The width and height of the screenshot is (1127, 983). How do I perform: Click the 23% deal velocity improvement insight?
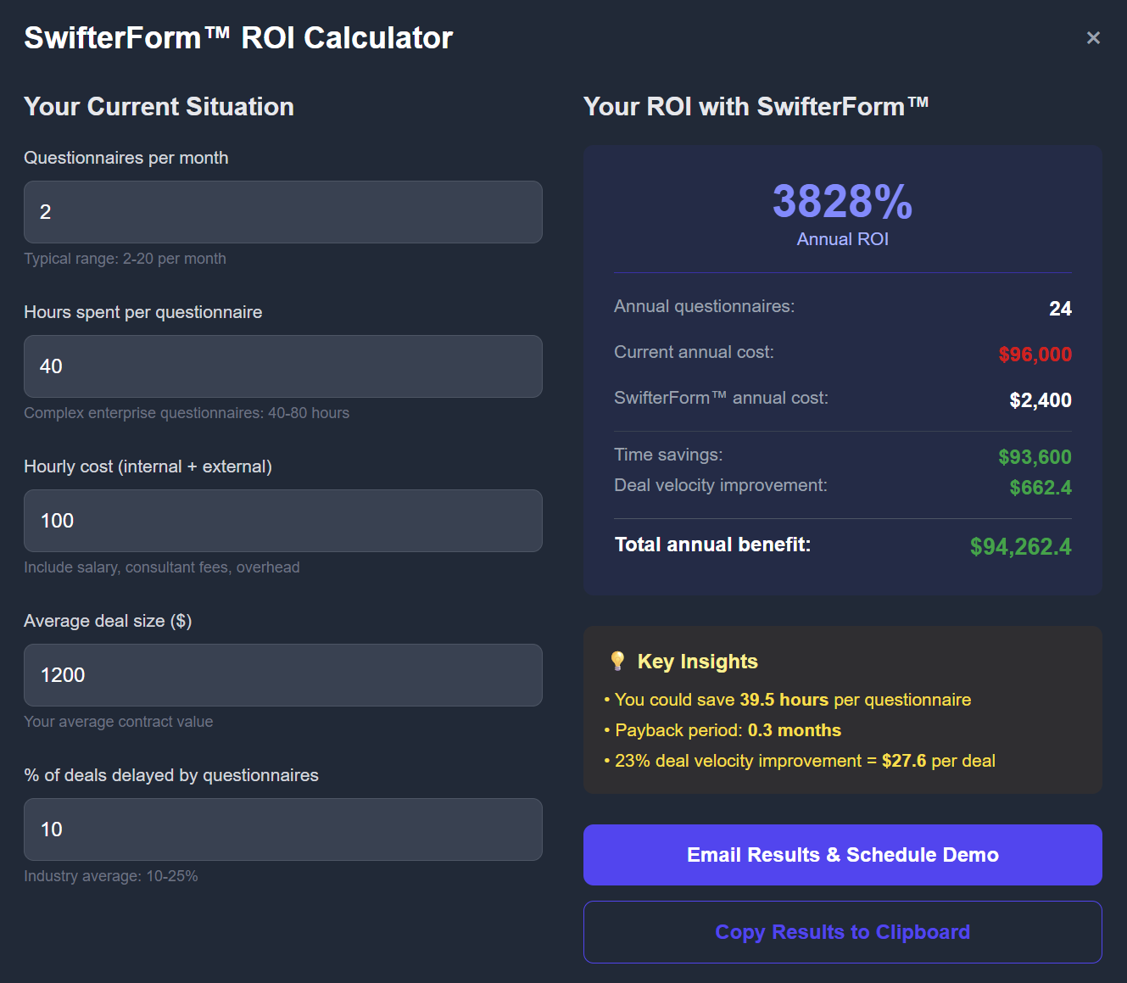click(x=800, y=761)
